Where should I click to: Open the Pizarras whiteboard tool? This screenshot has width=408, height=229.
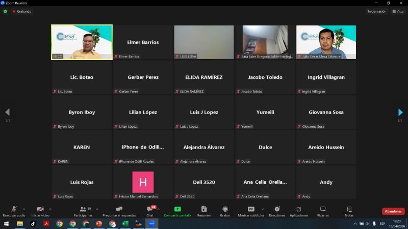pyautogui.click(x=323, y=211)
